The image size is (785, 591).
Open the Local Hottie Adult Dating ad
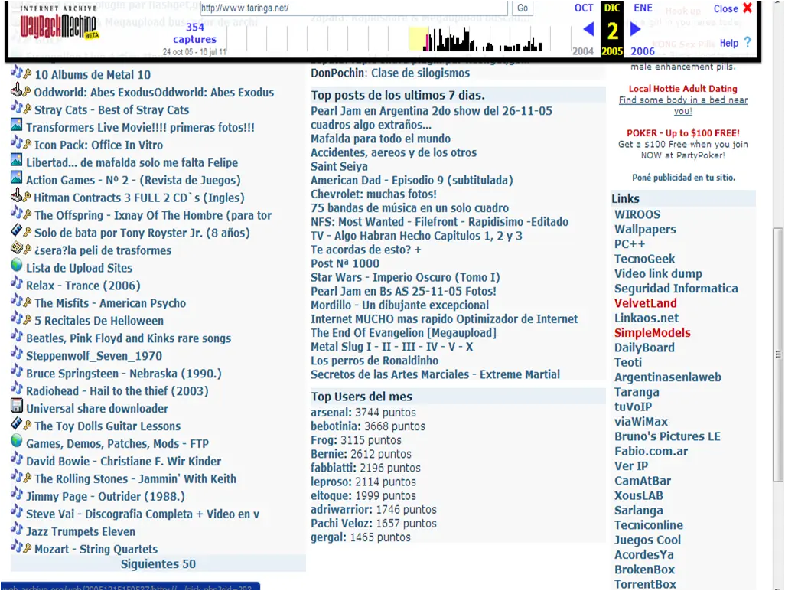point(683,89)
